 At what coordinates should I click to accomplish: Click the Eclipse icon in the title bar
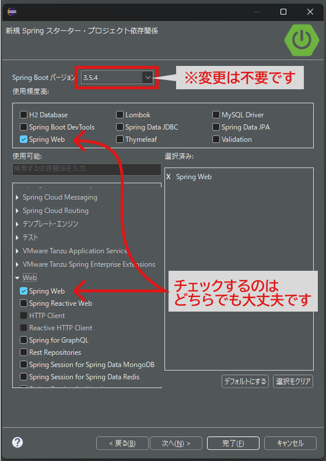point(12,12)
